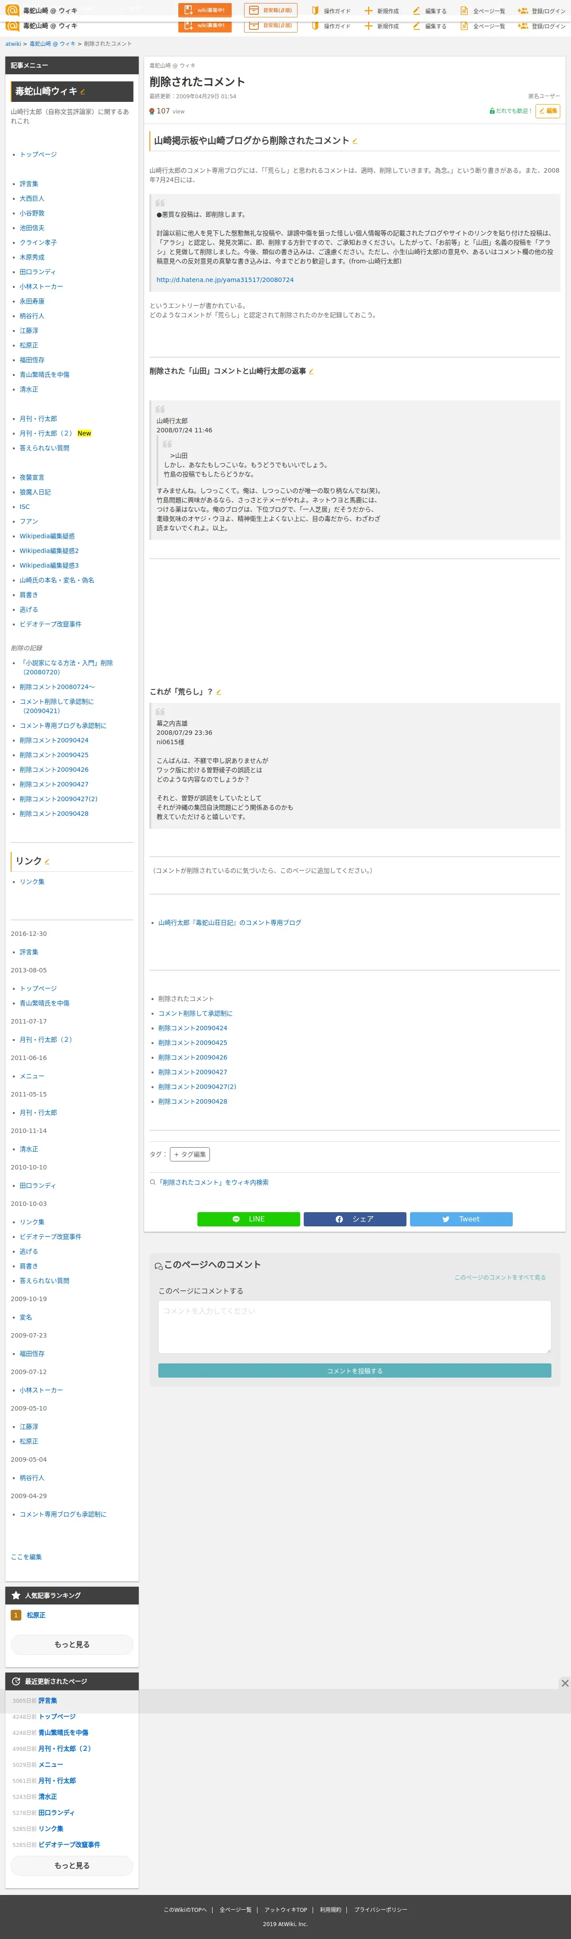Click the pencil icon beside 毒蛇山崎ウィキ sidebar heading
Viewport: 571px width, 1939px height.
click(x=83, y=92)
